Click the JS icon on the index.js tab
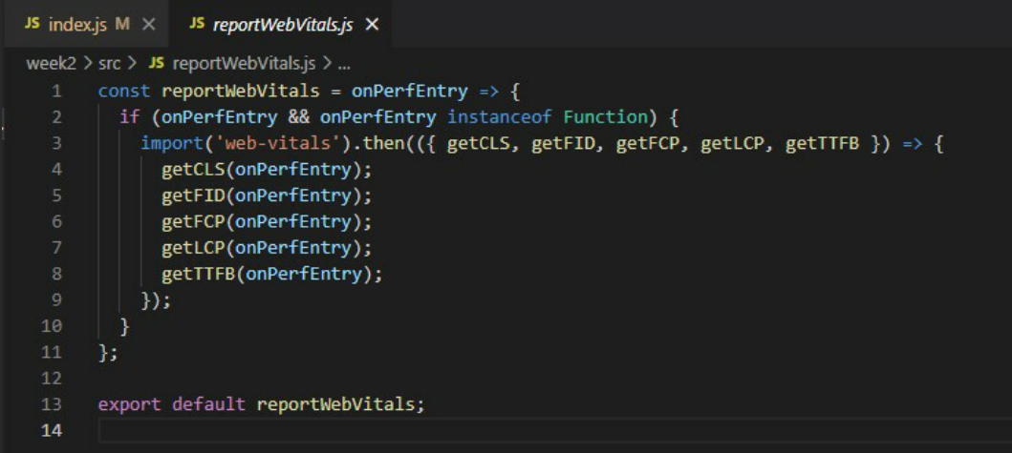Image resolution: width=1012 pixels, height=453 pixels. coord(32,25)
